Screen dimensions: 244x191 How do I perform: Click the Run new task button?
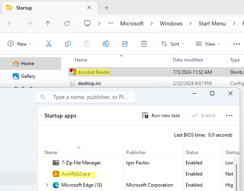[x=161, y=116]
